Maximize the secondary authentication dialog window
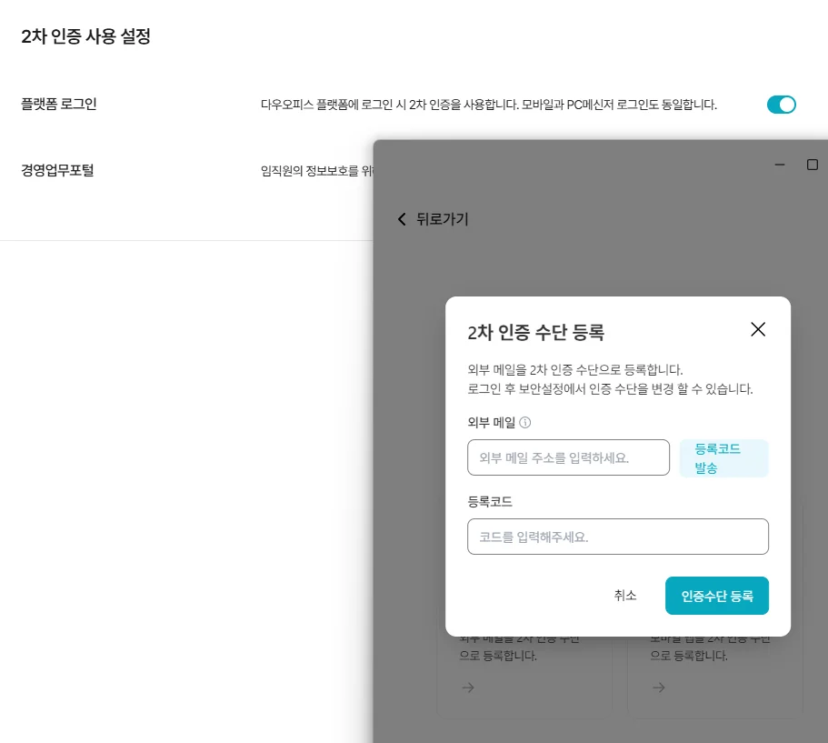Viewport: 828px width, 743px height. click(x=812, y=165)
